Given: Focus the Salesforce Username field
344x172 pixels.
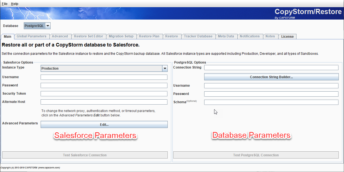Looking at the screenshot, I should (104, 77).
